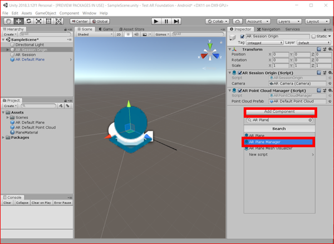Toggle Clear on Play in Console
Image resolution: width=334 pixels, height=244 pixels.
click(x=41, y=203)
